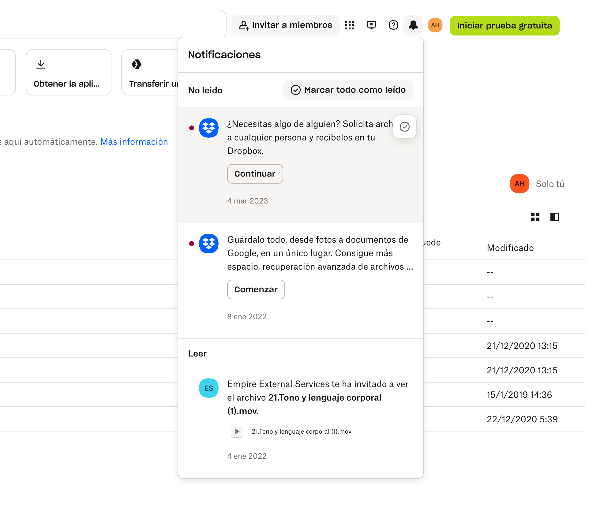The height and width of the screenshot is (519, 589).
Task: Mark the file request notification as read
Action: pyautogui.click(x=404, y=127)
